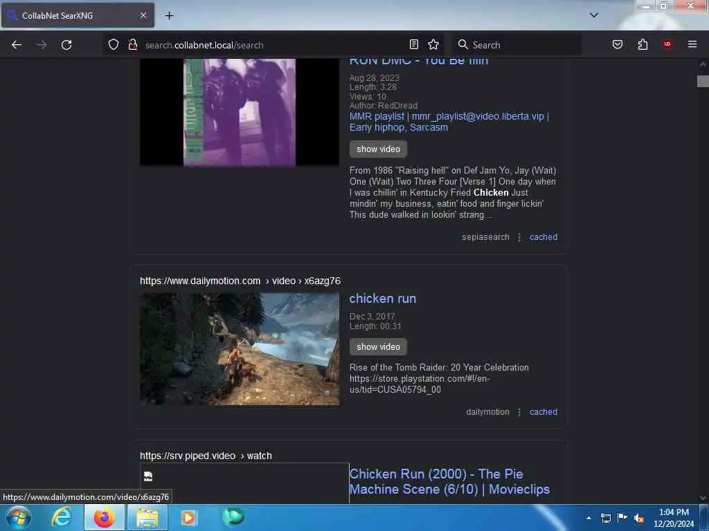Open MMR playlist early hiphop link
Viewport: 709px width, 531px height.
[449, 122]
